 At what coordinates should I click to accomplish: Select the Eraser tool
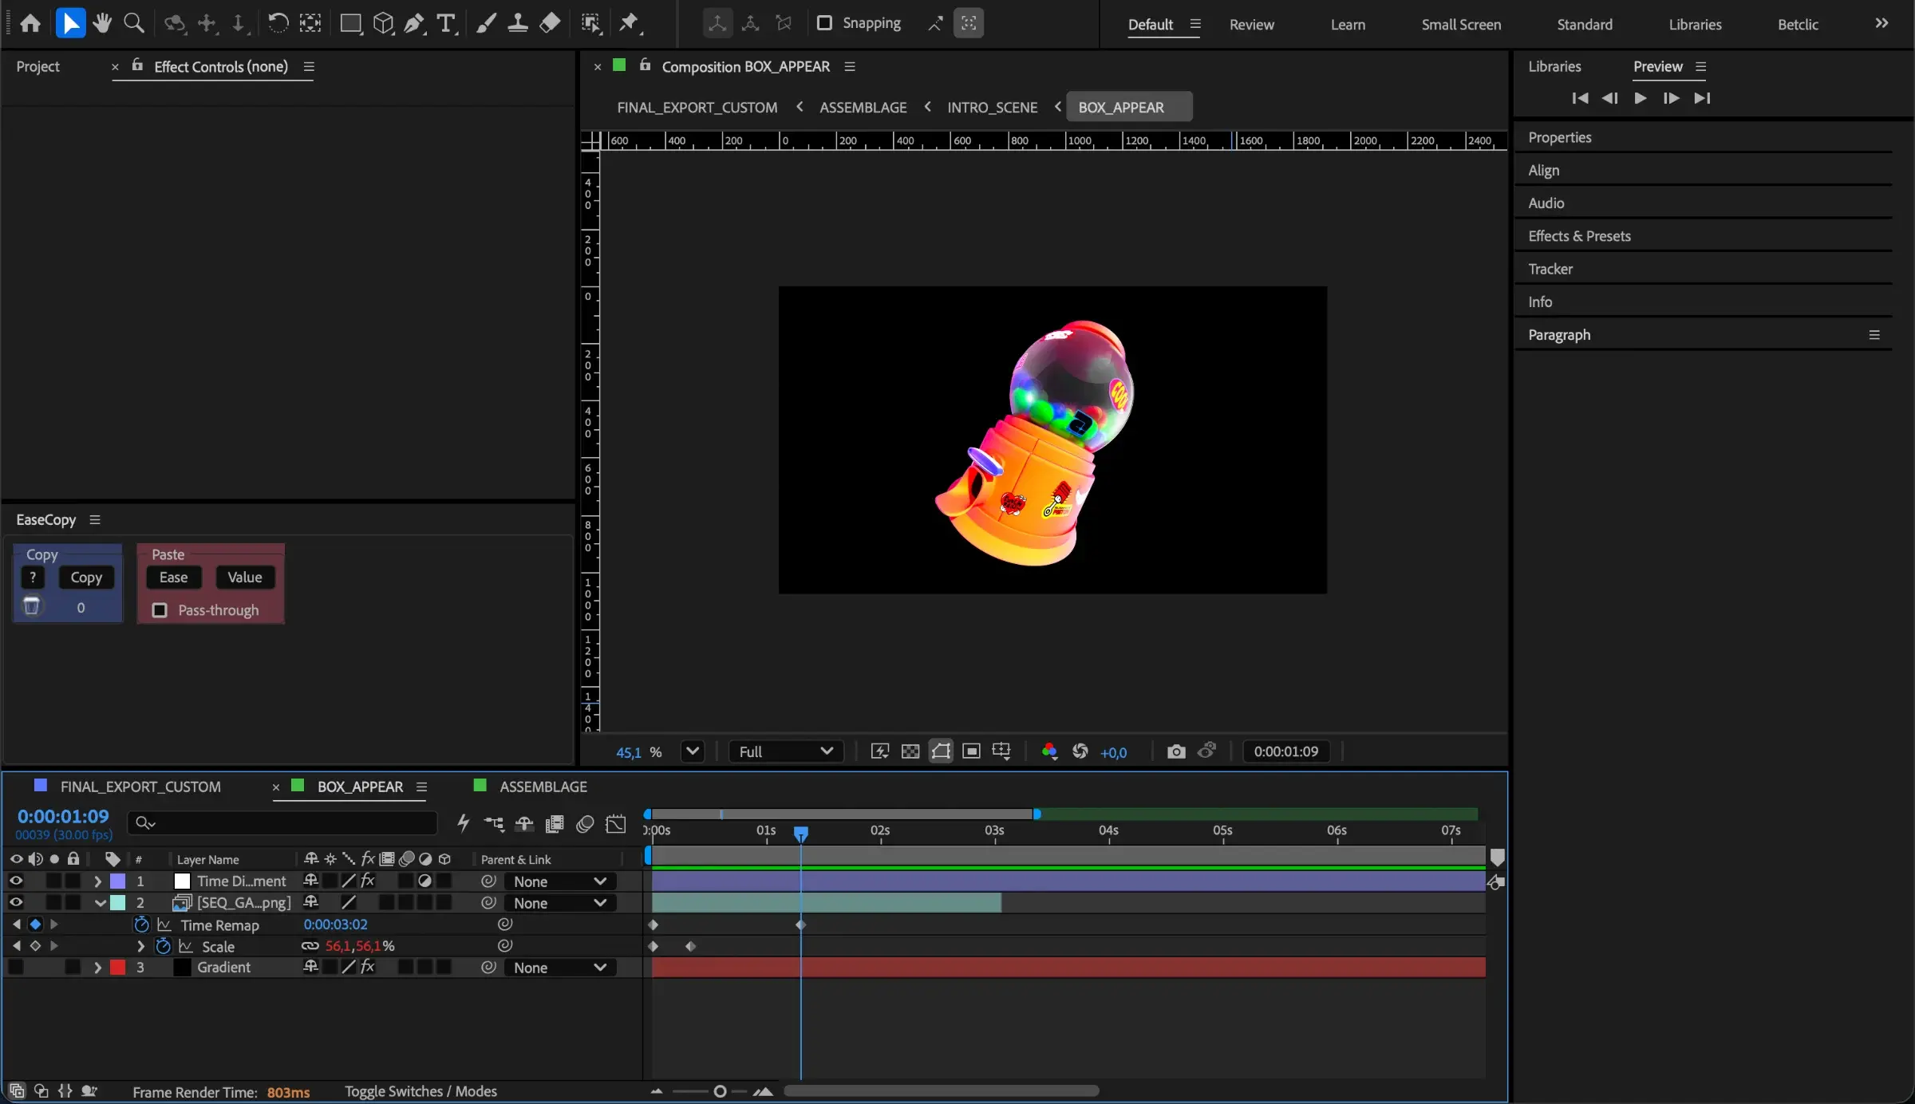(550, 23)
